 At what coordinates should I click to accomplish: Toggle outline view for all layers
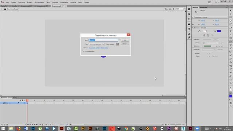click(x=25, y=100)
